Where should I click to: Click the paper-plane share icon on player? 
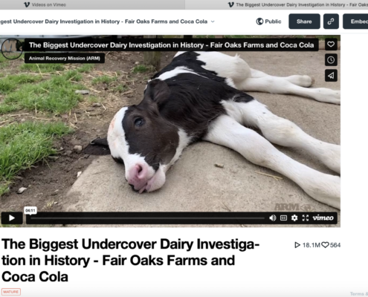point(331,76)
